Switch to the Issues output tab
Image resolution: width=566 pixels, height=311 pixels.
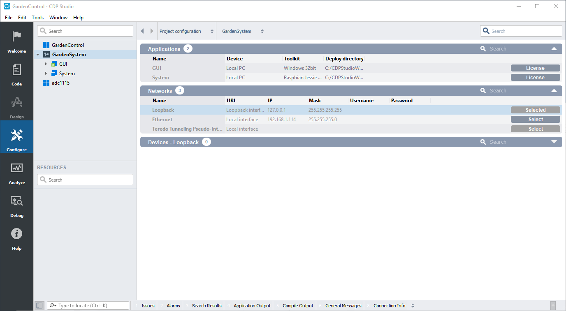click(148, 306)
